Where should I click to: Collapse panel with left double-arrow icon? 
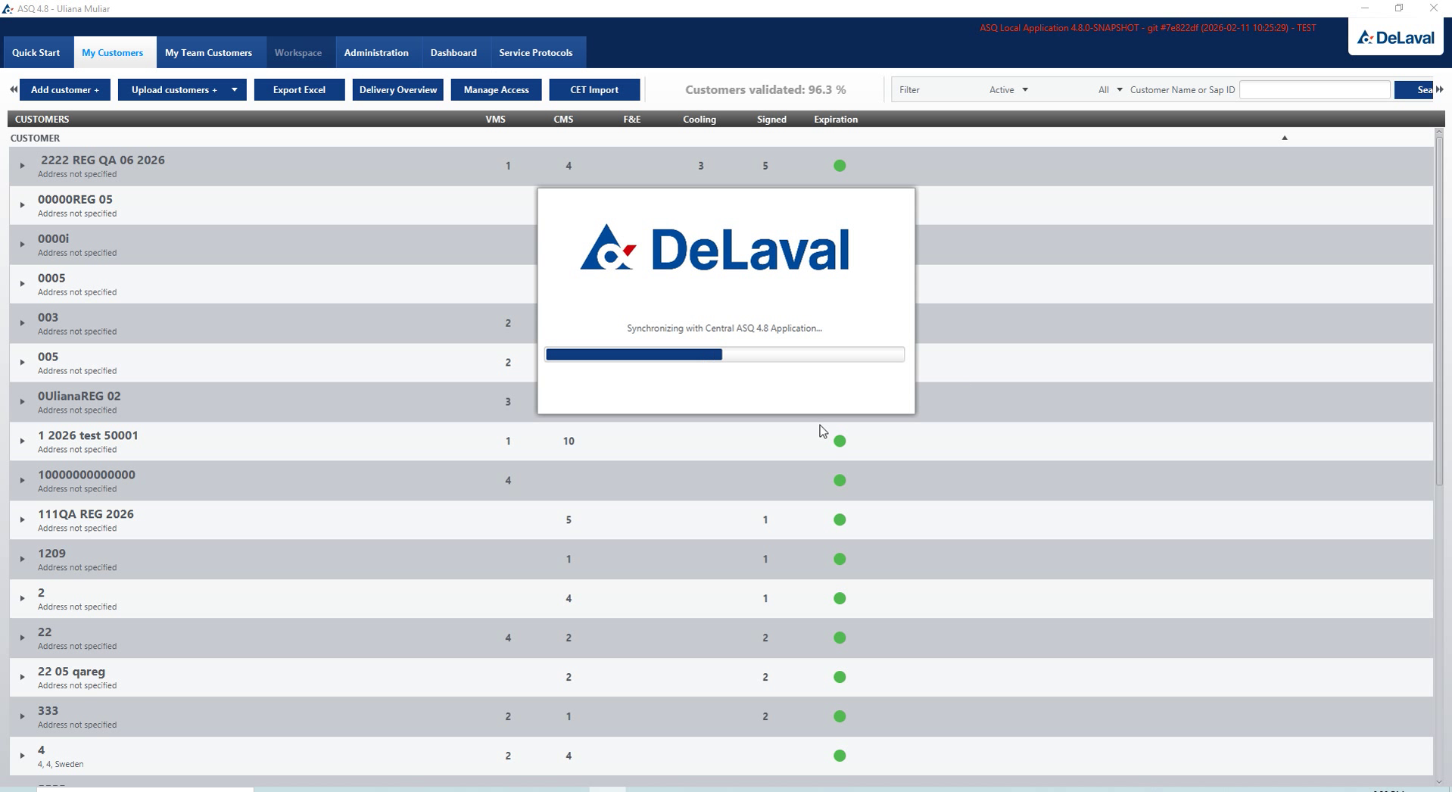click(14, 89)
